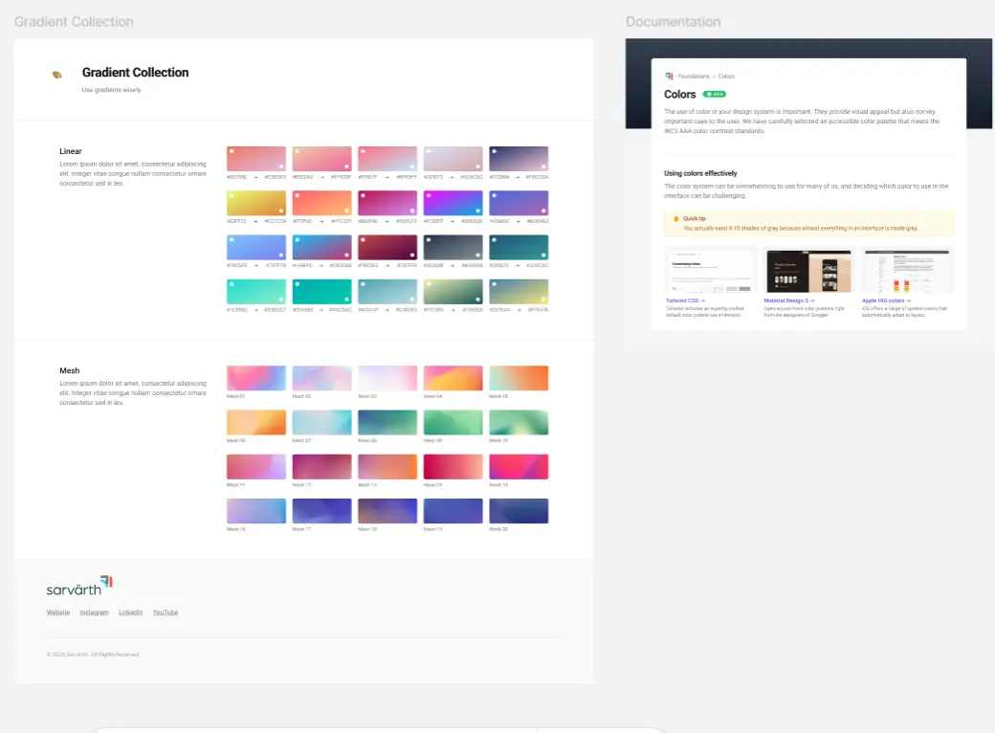
Task: Open the Instagram footer link
Action: coord(94,612)
